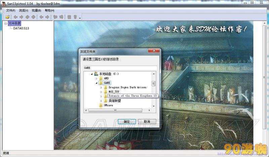This screenshot has height=157, width=269.
Task: Click the Romance of the Three Kingdoms 13 folder icon
Action: pos(106,96)
